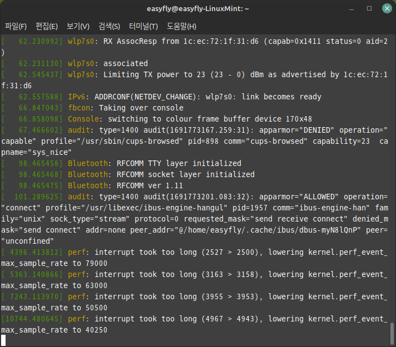The width and height of the screenshot is (396, 347).
Task: Click the text 'max_sample_rate to 79000'
Action: coord(55,263)
